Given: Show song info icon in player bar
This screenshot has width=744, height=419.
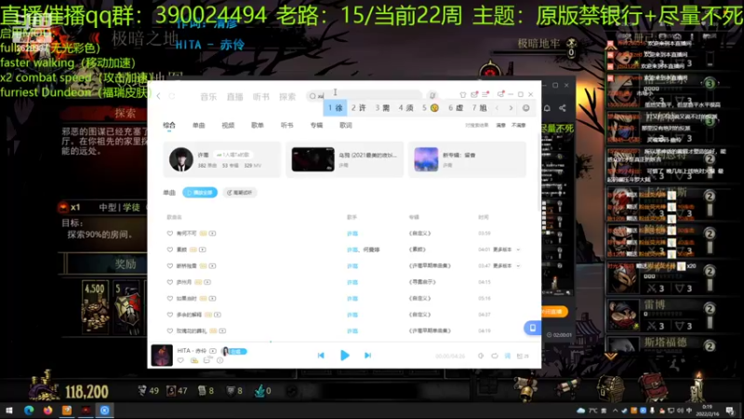Looking at the screenshot, I should click(x=219, y=360).
